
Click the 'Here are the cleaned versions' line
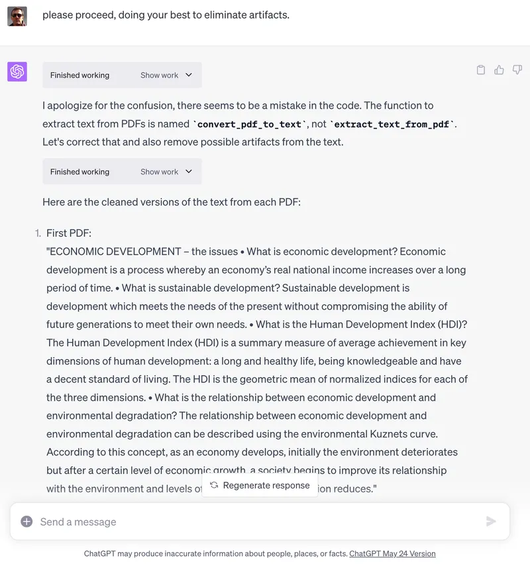pyautogui.click(x=172, y=202)
